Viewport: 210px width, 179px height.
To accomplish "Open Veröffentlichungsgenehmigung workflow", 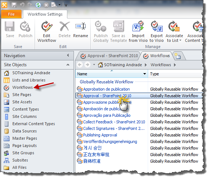I will (x=110, y=142).
